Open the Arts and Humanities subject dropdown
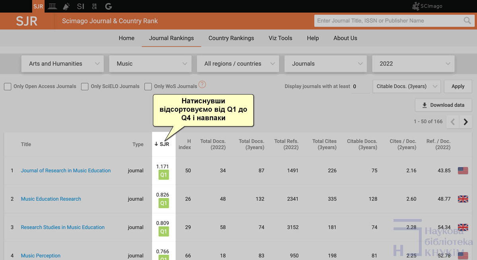477x260 pixels. pyautogui.click(x=62, y=64)
